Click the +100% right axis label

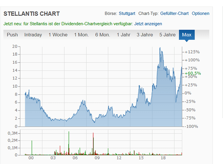click(192, 60)
